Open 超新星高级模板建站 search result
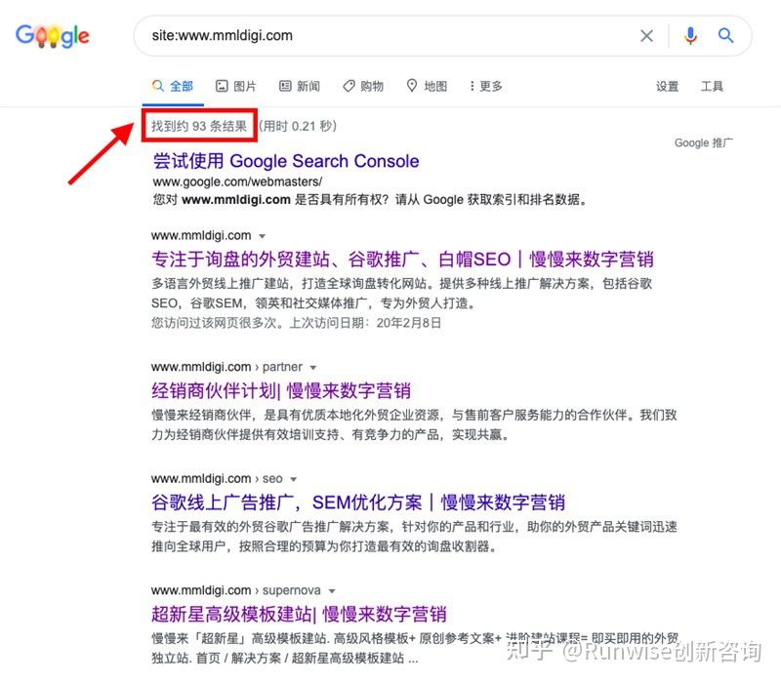781x683 pixels. coord(299,615)
